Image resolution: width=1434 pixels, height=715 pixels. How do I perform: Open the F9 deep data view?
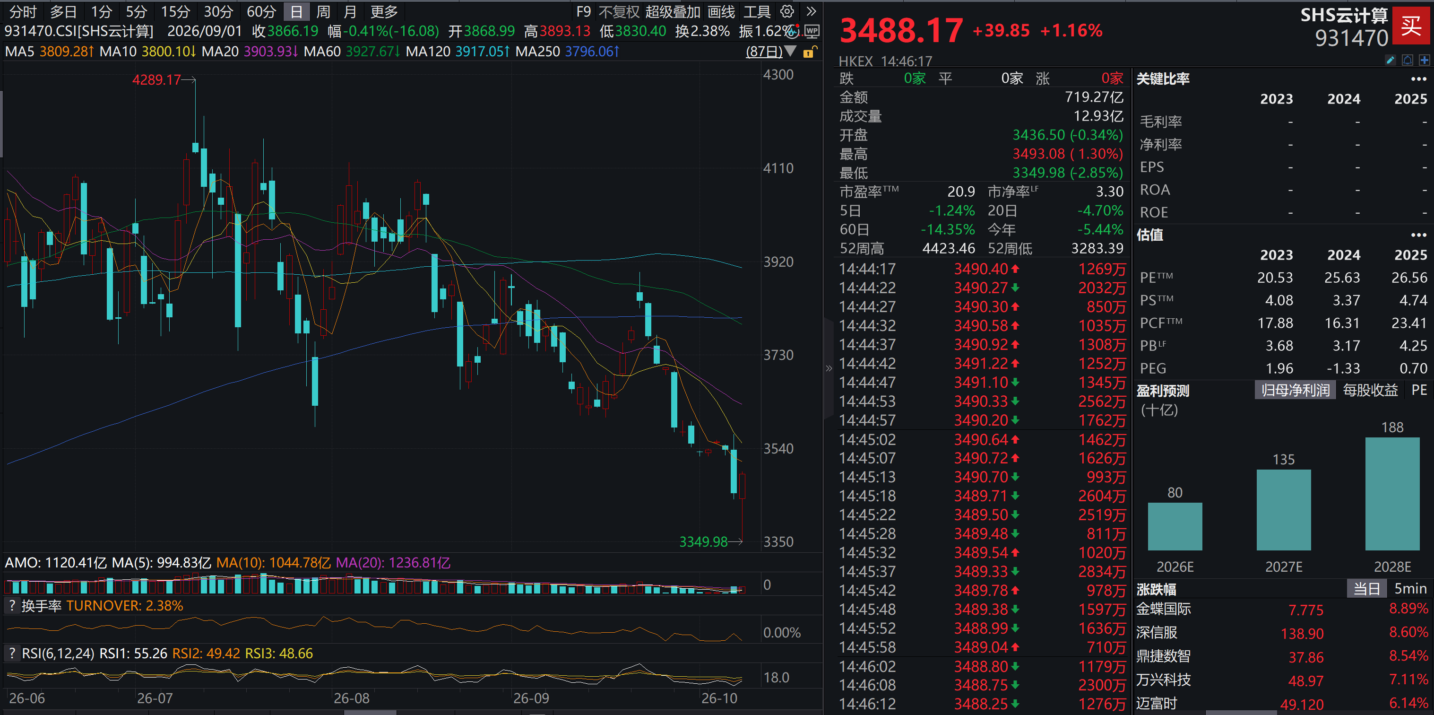pos(583,11)
